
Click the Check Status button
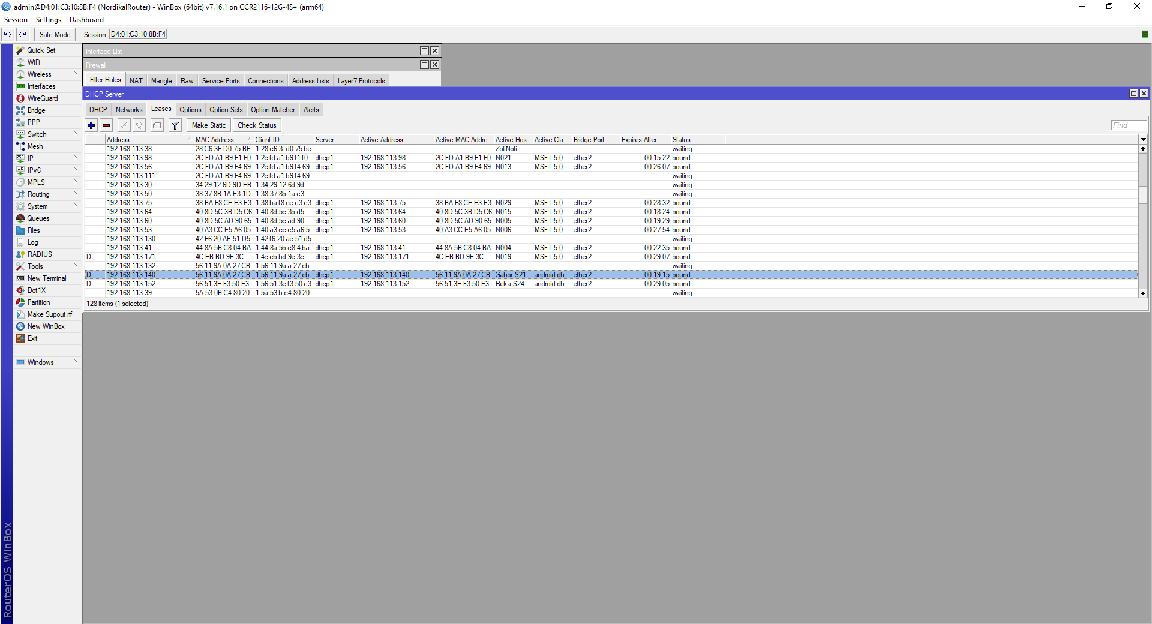tap(257, 125)
